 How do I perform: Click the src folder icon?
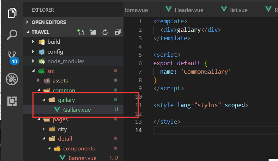tap(42, 71)
